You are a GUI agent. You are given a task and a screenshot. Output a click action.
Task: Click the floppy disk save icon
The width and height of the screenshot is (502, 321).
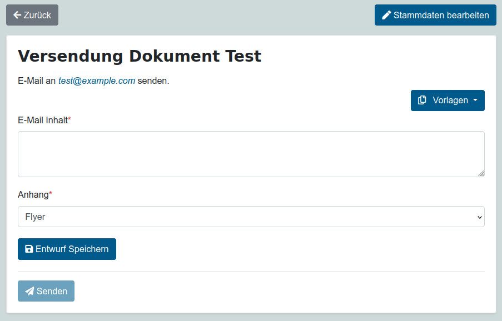[29, 249]
